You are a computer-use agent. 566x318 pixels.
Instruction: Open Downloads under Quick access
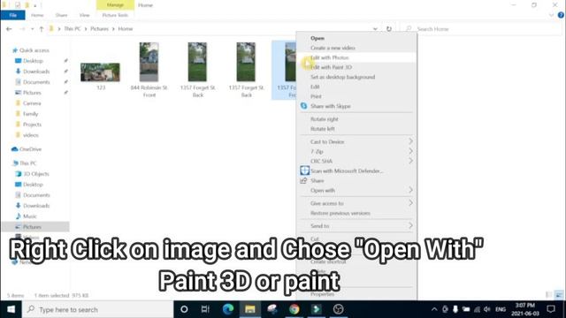pyautogui.click(x=36, y=72)
